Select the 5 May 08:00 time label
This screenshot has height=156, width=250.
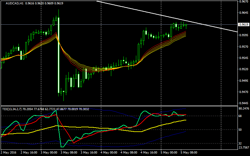click(189, 153)
